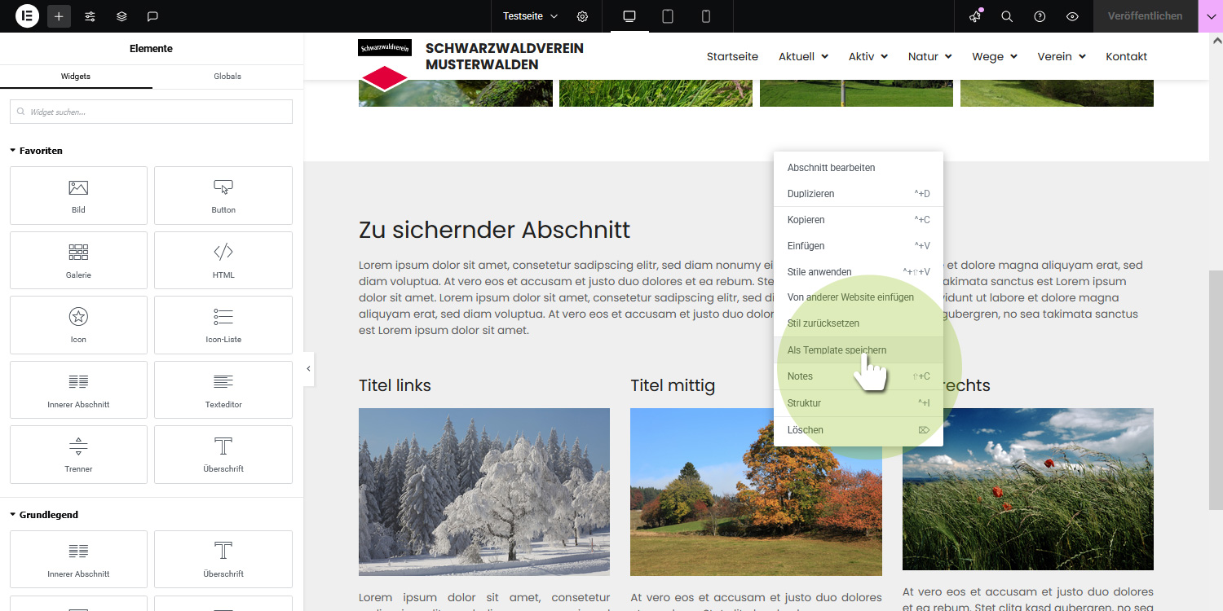Select the Button widget in Favoriten
1223x611 pixels.
coord(223,196)
